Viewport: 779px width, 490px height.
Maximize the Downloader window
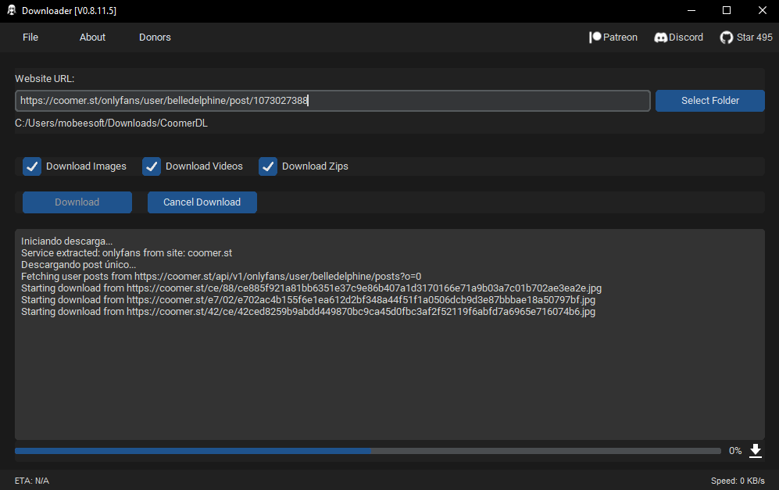727,10
